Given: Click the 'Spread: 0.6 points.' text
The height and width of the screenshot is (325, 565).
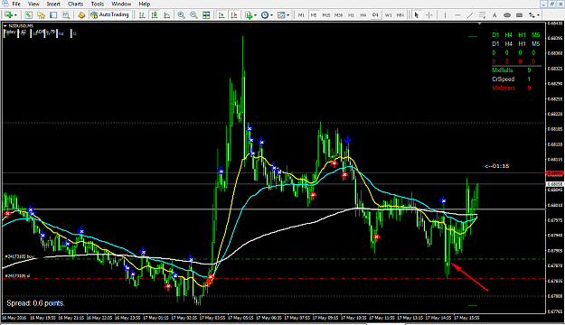Looking at the screenshot, I should pos(35,303).
